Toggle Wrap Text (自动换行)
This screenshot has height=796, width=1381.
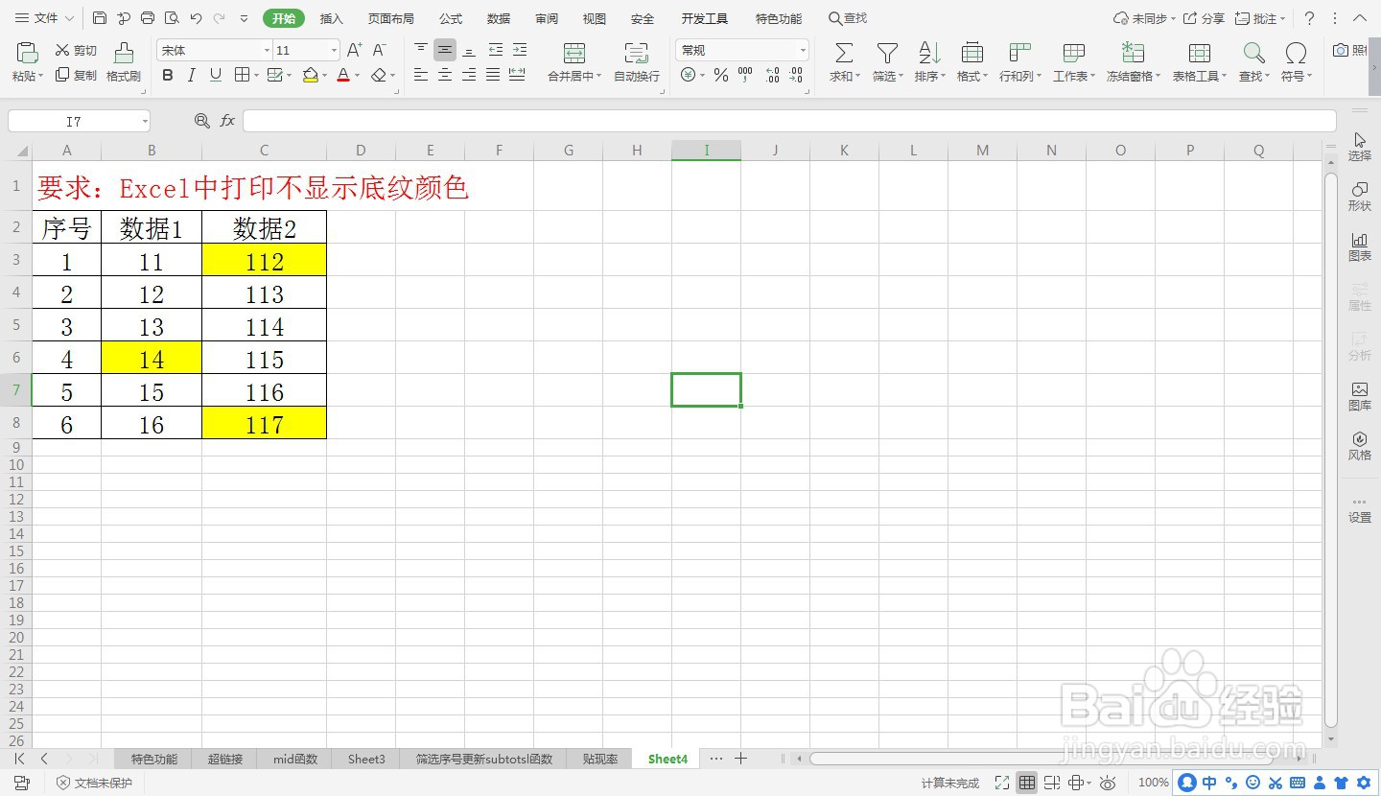pyautogui.click(x=637, y=61)
